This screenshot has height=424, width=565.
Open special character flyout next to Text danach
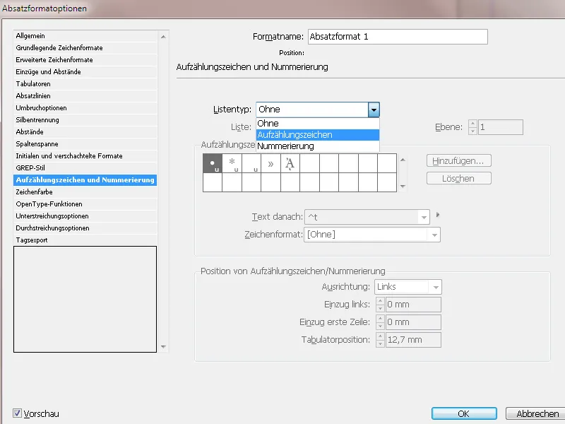point(438,215)
